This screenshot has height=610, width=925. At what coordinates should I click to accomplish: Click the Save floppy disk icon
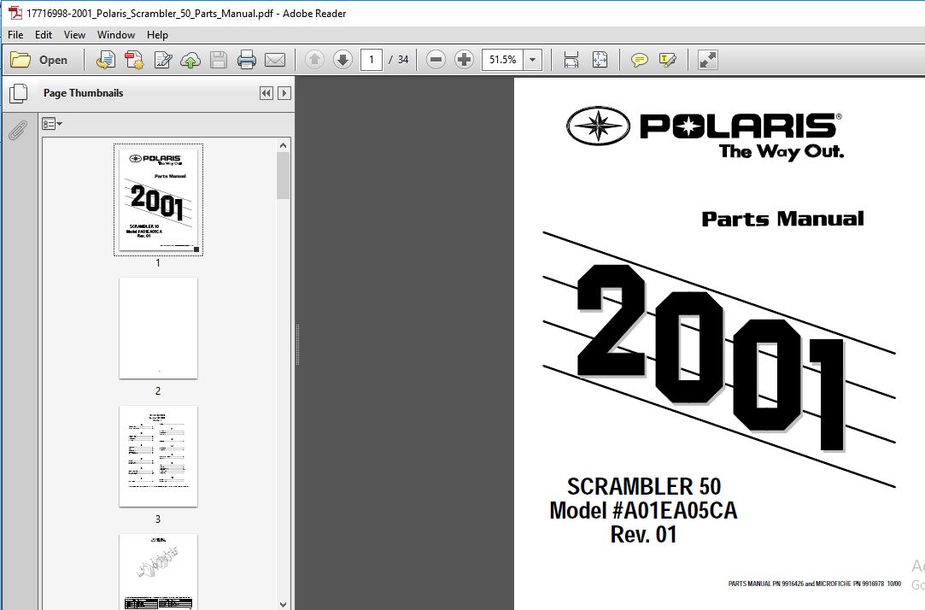[219, 60]
